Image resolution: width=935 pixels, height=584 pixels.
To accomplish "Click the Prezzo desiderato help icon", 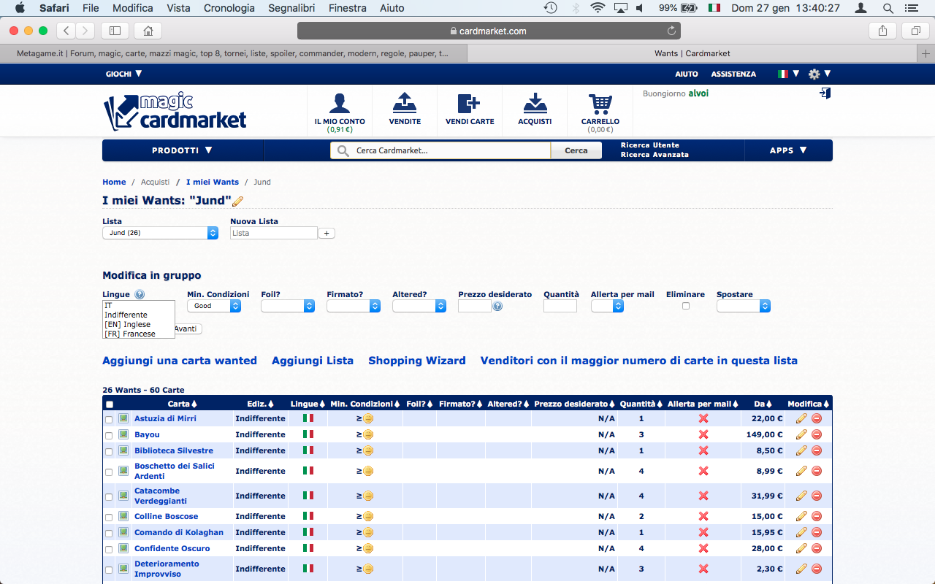I will coord(497,307).
